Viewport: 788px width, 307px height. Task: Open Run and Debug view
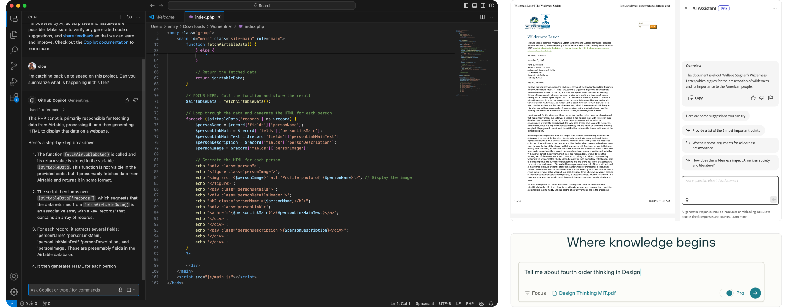pos(14,82)
